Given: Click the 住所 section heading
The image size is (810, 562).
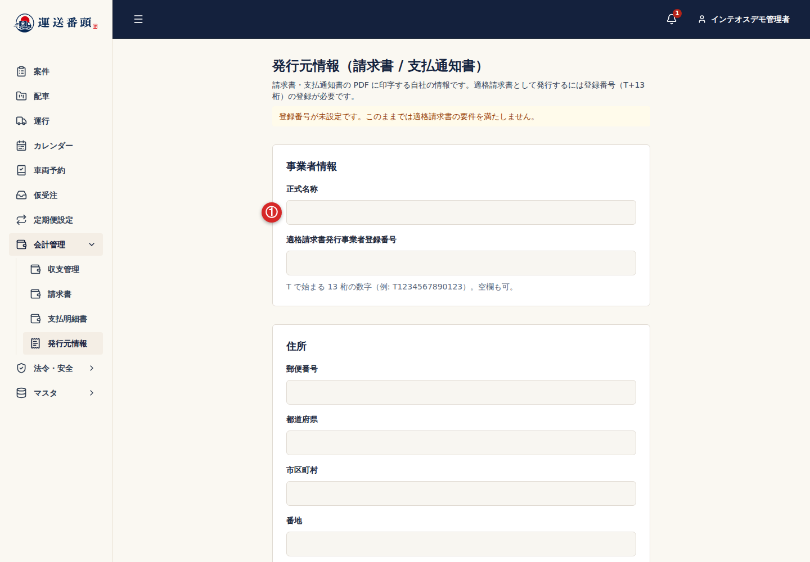Looking at the screenshot, I should (296, 346).
